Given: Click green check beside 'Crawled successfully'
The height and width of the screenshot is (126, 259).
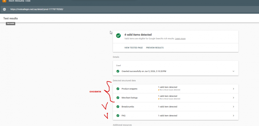Looking at the screenshot, I should tap(118, 71).
